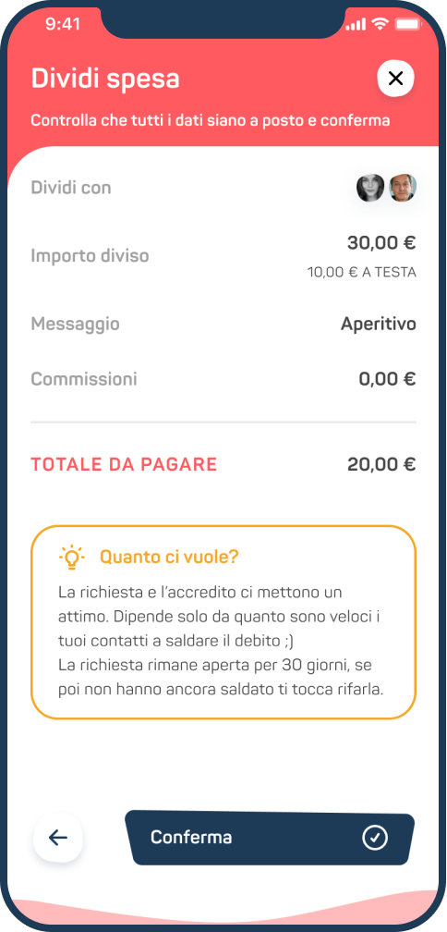Tap the Conferma button

click(x=270, y=838)
